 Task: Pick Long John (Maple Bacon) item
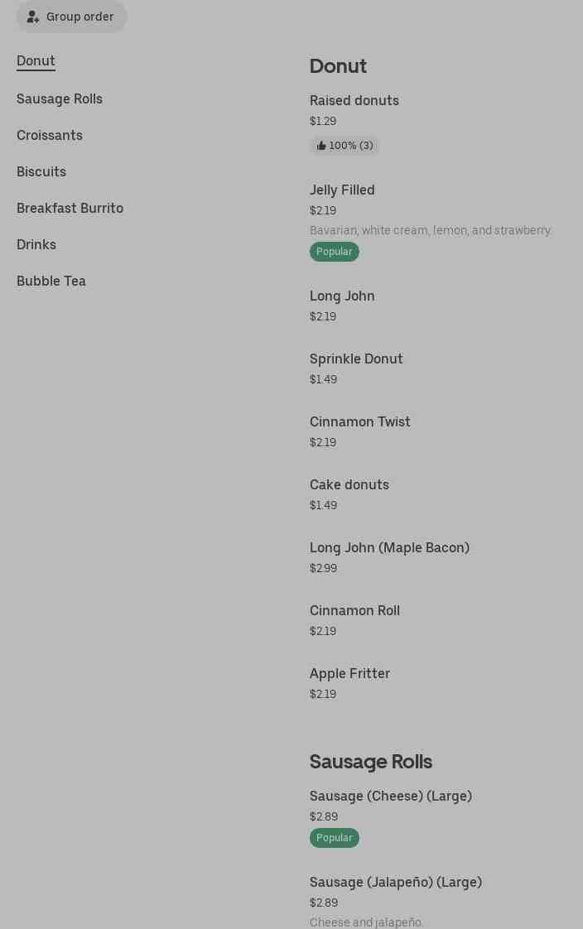pos(389,548)
